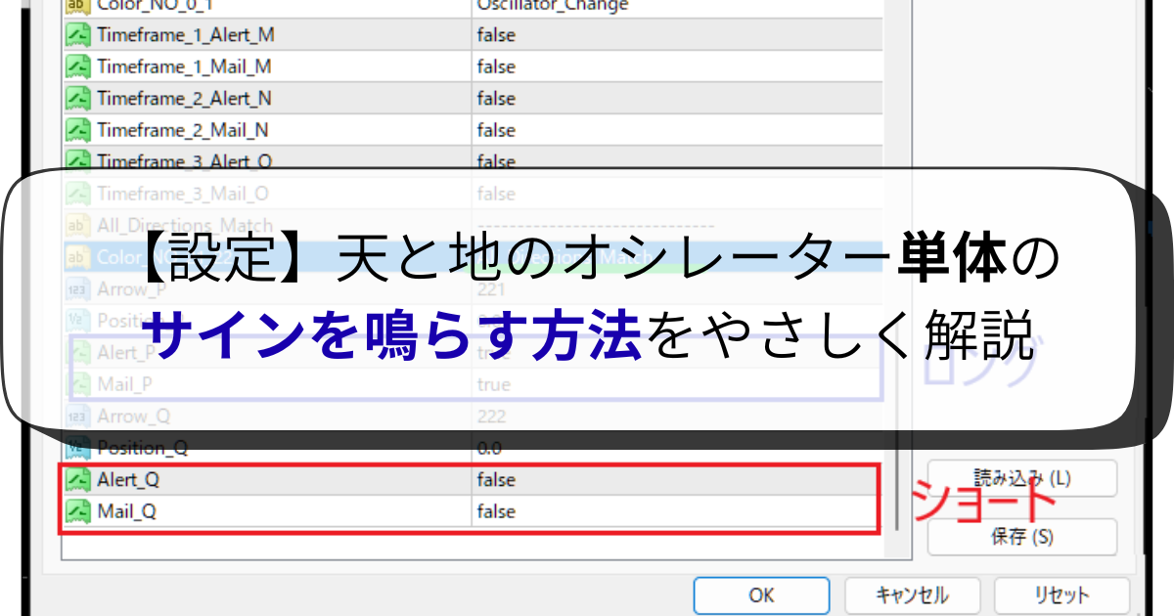Screen dimensions: 1174x616
Task: Open Timeframe_2_Alert_N value dropdown
Action: click(675, 99)
